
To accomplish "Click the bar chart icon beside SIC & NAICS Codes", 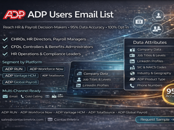I will pos(132,67).
